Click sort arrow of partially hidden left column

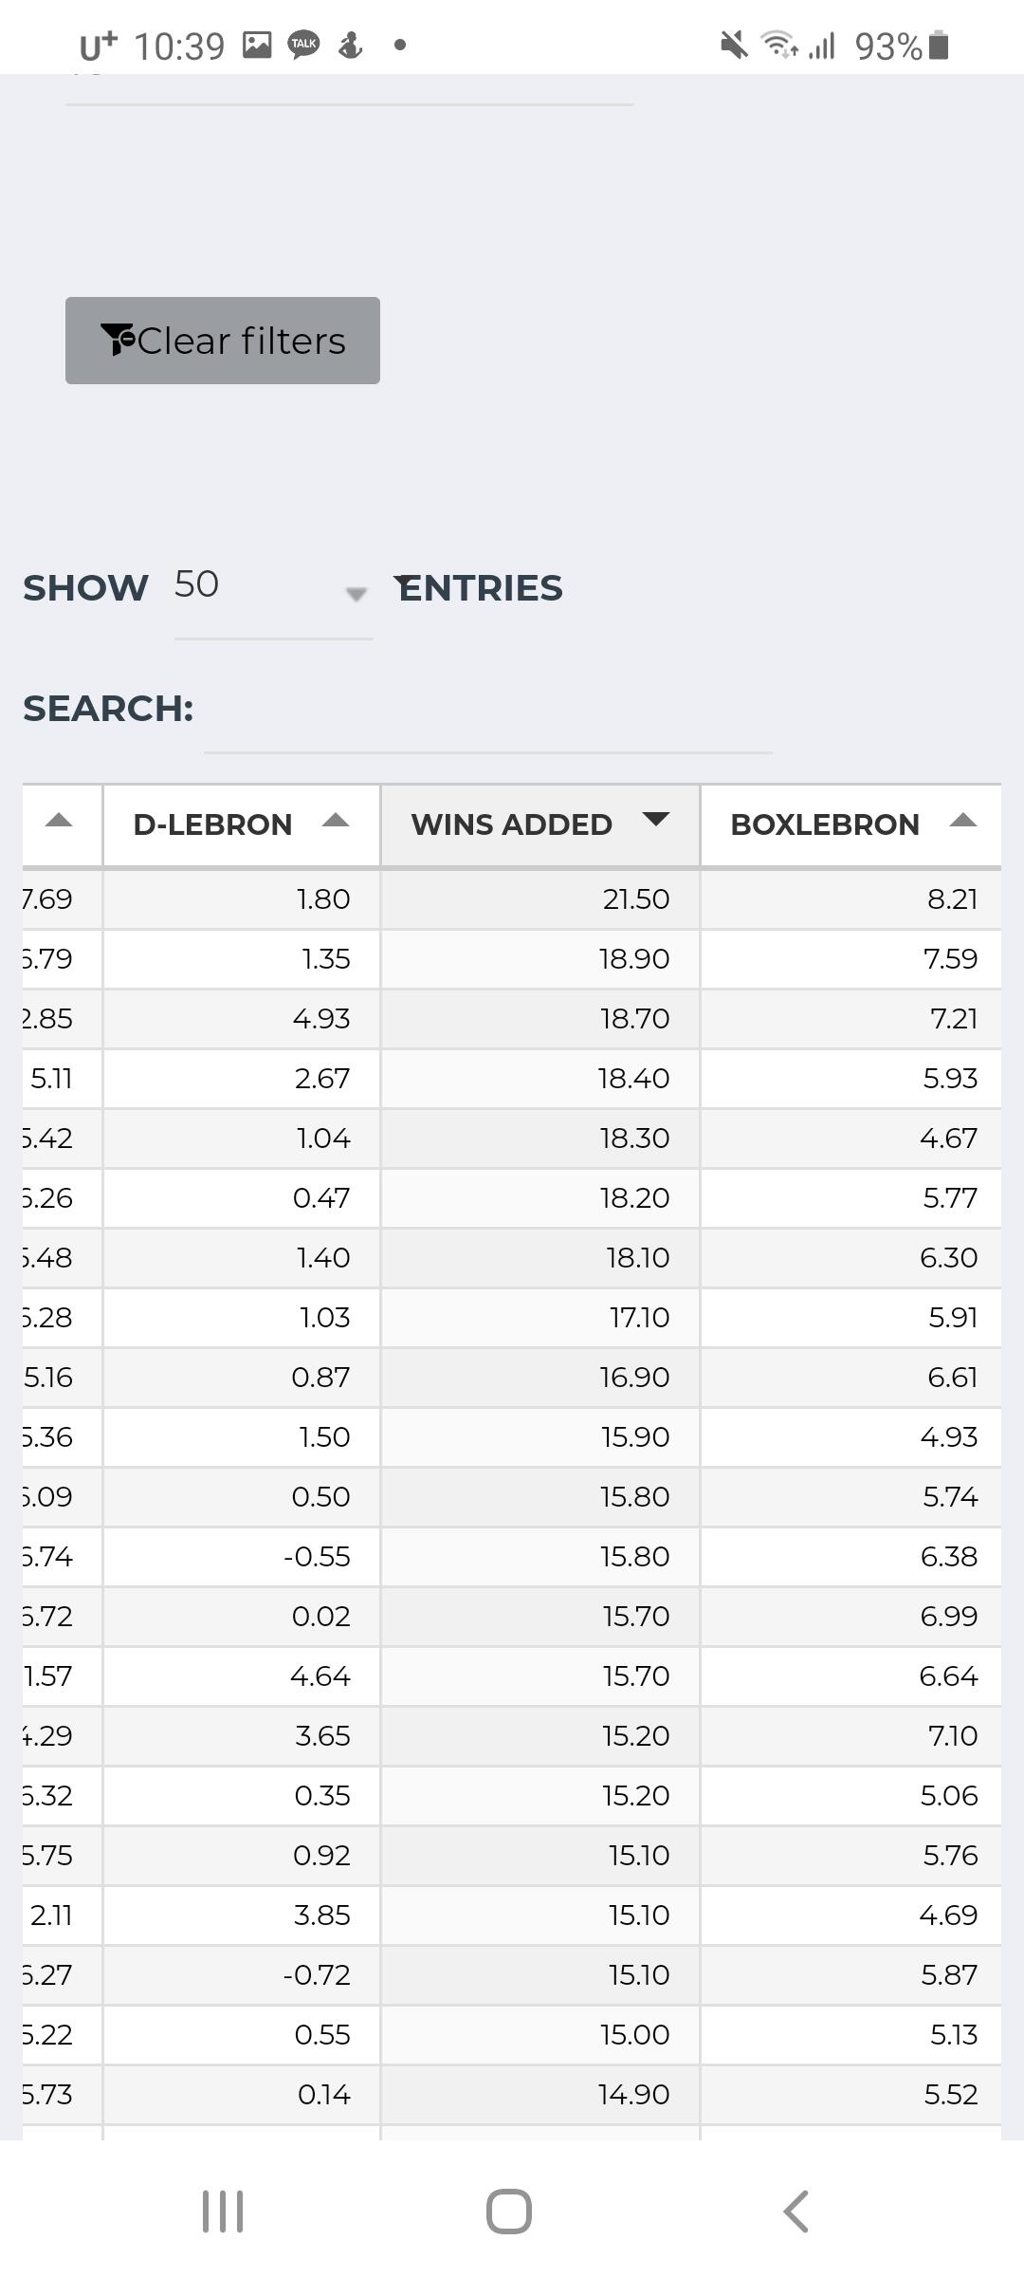coord(59,822)
